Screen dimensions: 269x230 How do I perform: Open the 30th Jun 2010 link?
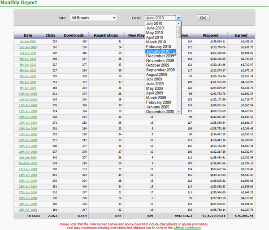[28, 210]
